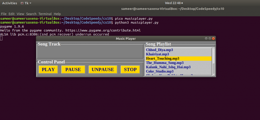The image size is (260, 120).
Task: Select Kalank_Nahi_Ishq_Hai.mp3 track
Action: click(168, 67)
